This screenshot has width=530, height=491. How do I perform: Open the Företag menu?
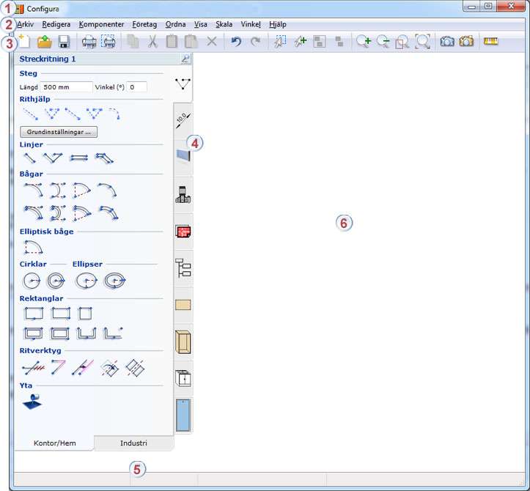144,24
